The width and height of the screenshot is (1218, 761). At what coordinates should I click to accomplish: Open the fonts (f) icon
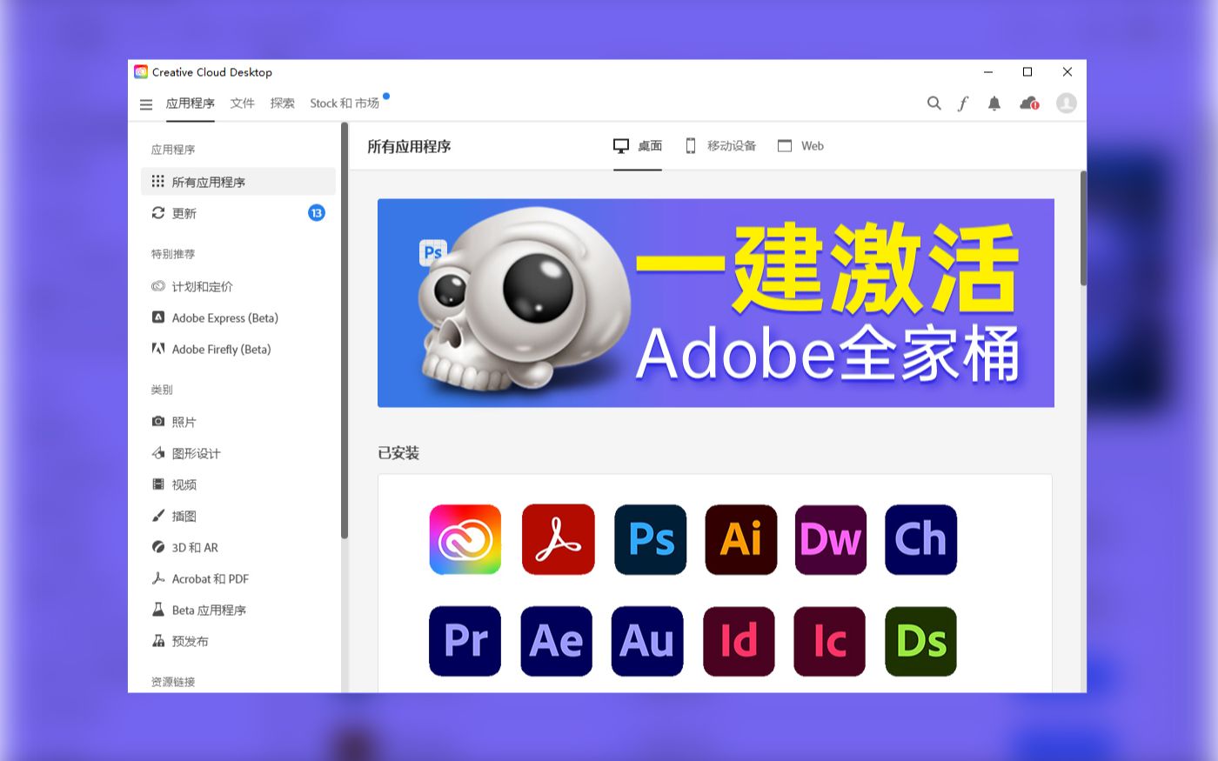963,103
